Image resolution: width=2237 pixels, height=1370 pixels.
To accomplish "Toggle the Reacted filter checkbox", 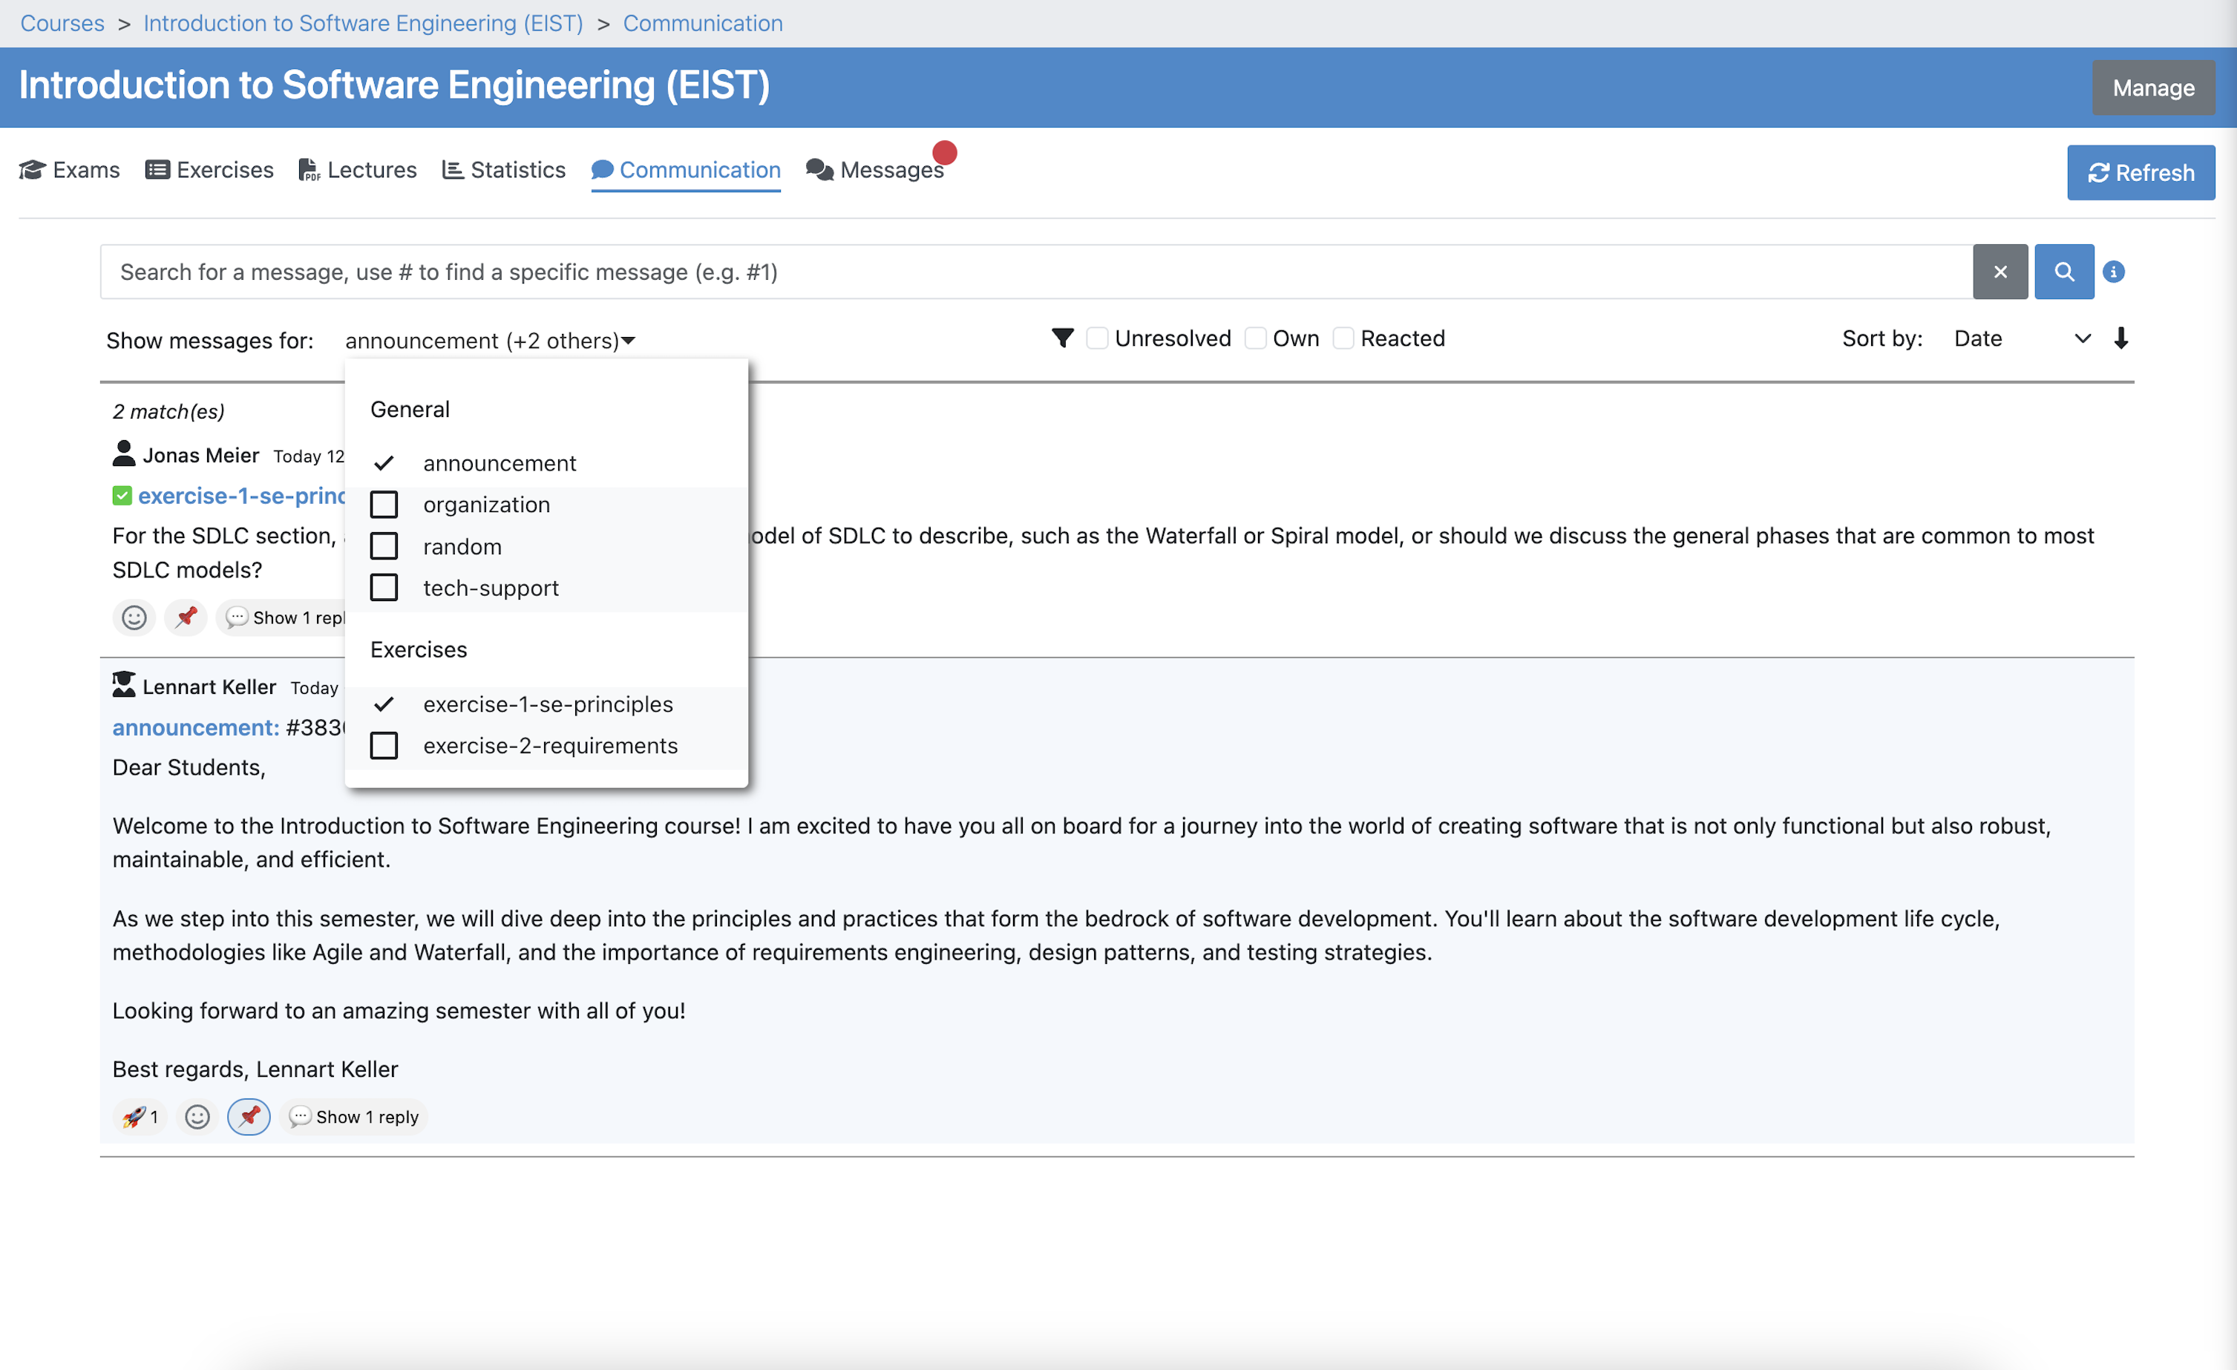I will pyautogui.click(x=1343, y=338).
